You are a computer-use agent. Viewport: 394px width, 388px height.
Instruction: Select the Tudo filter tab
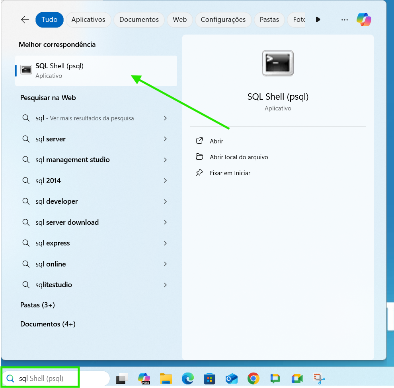pyautogui.click(x=49, y=19)
